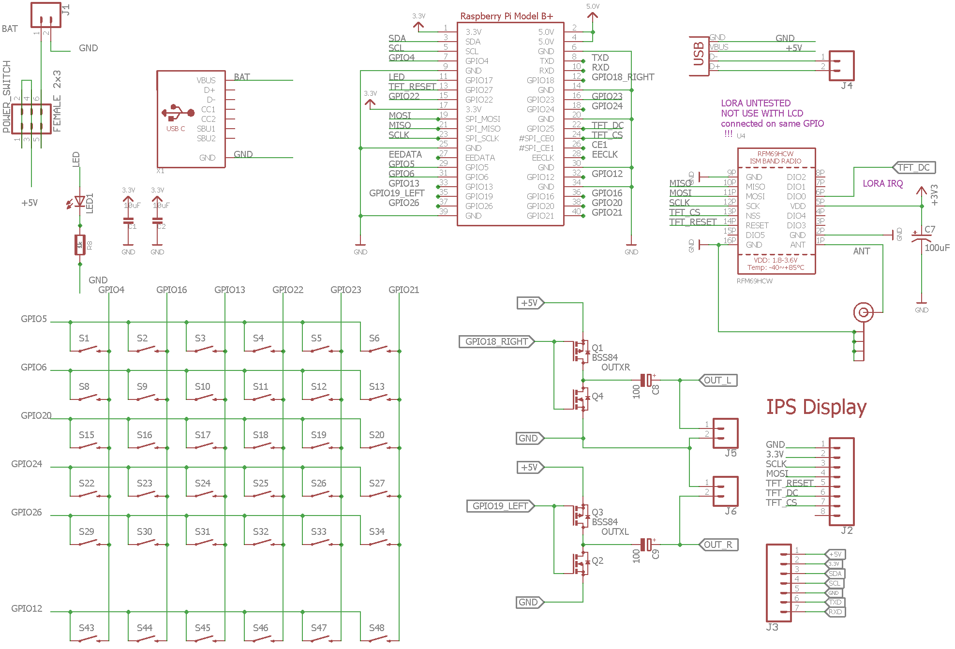Select the OUT_L output net label
This screenshot has height=649, width=955.
point(717,380)
